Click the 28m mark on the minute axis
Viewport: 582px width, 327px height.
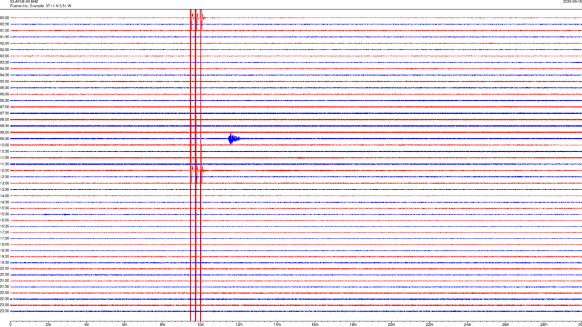tap(544, 325)
